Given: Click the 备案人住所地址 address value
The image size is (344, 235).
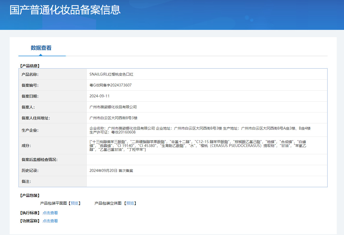Looking at the screenshot, I should pos(113,118).
